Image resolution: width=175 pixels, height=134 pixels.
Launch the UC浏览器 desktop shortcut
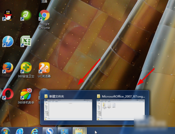click(44, 68)
